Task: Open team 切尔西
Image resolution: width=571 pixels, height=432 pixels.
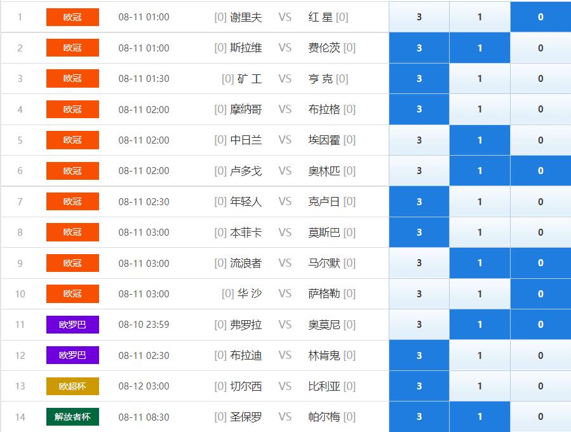Action: (246, 386)
